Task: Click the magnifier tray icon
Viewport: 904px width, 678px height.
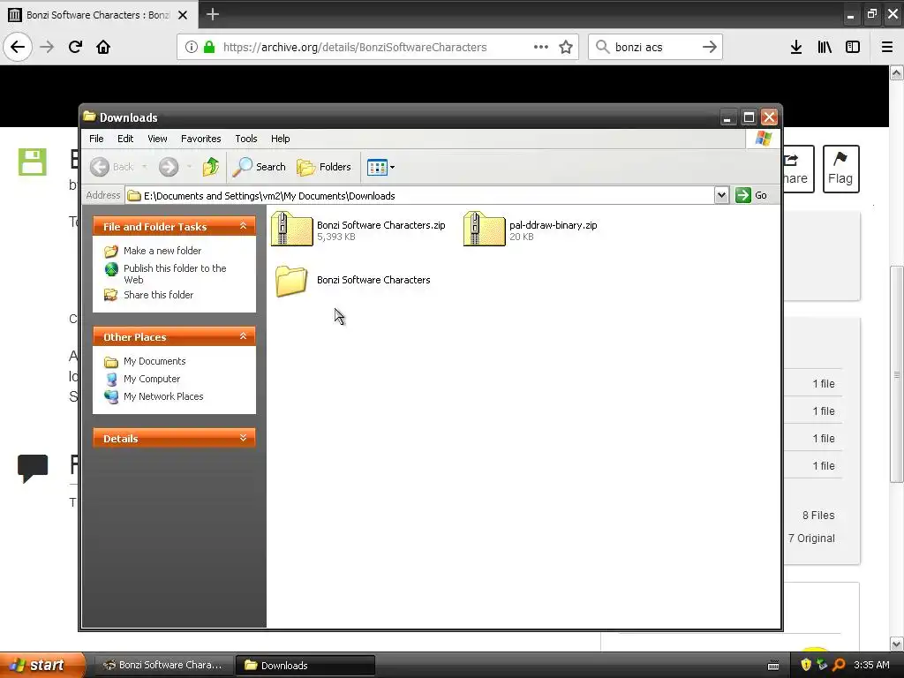Action: tap(839, 665)
